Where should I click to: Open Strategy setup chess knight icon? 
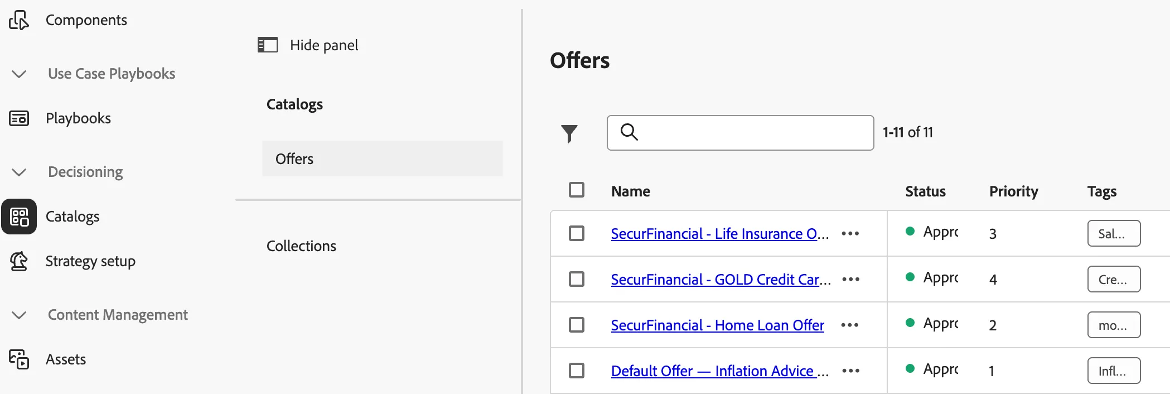[19, 261]
